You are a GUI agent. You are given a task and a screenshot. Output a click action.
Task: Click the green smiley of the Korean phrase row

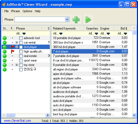click(x=4, y=69)
